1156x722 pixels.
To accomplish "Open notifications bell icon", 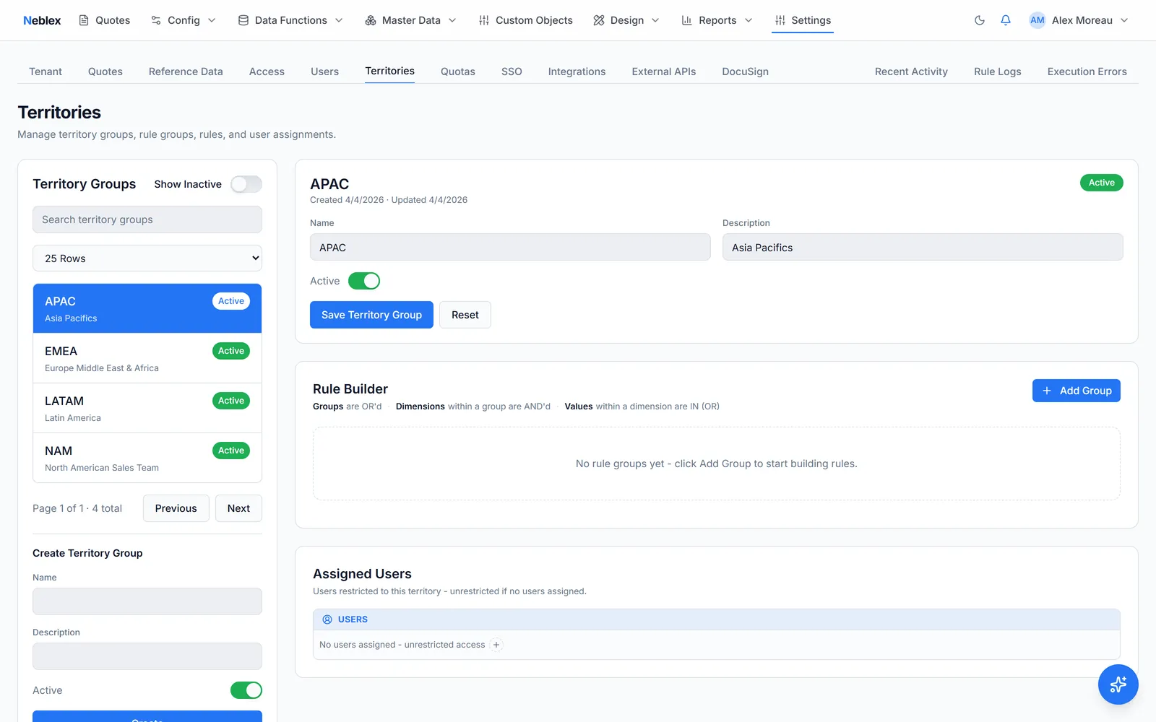I will pyautogui.click(x=1006, y=20).
